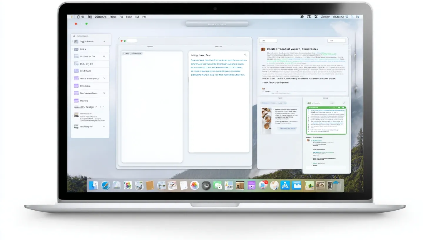The image size is (428, 240).
Task: Launch Safari compass icon in dock
Action: (x=106, y=185)
